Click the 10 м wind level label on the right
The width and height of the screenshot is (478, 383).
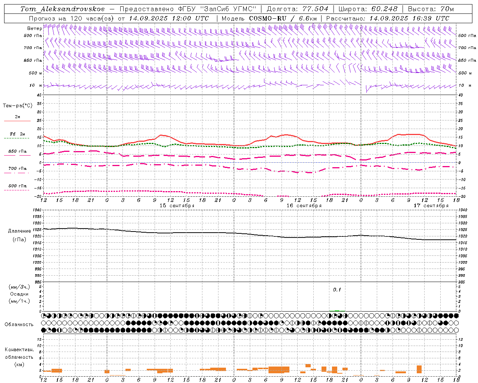click(x=464, y=85)
